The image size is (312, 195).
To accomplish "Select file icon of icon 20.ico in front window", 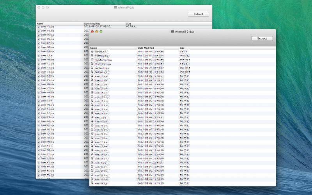I will click(92, 122).
